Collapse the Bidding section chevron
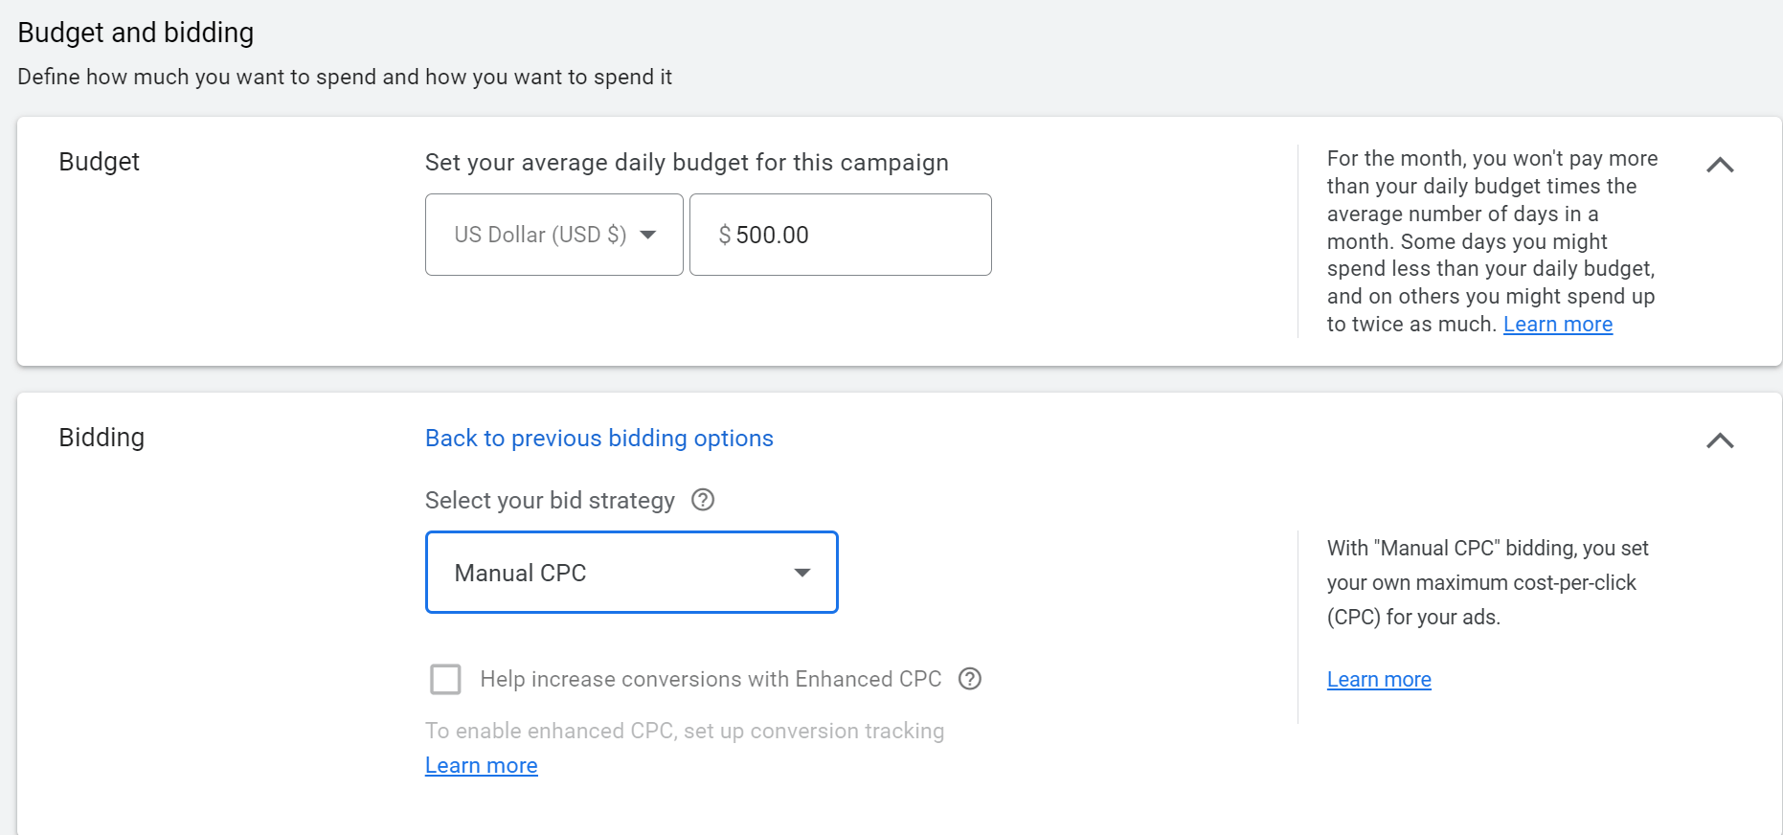Screen dimensions: 1783x835 point(1720,440)
